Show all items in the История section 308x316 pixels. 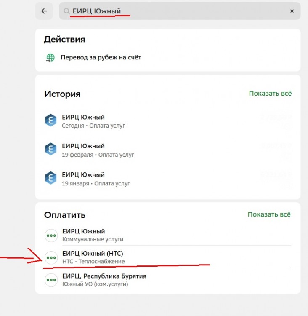coord(270,94)
